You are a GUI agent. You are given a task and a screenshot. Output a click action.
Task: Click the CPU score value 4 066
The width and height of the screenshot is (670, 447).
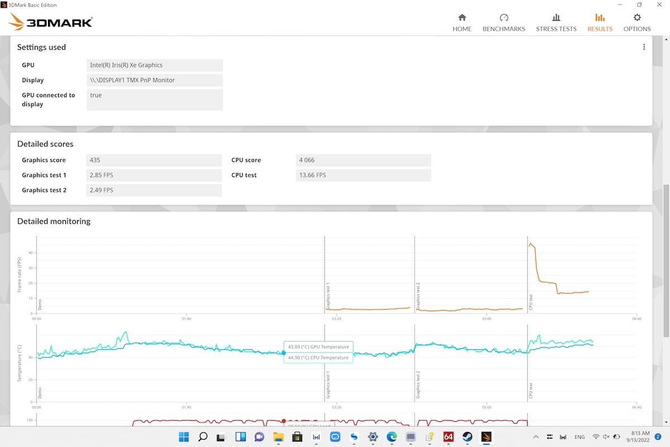[363, 160]
